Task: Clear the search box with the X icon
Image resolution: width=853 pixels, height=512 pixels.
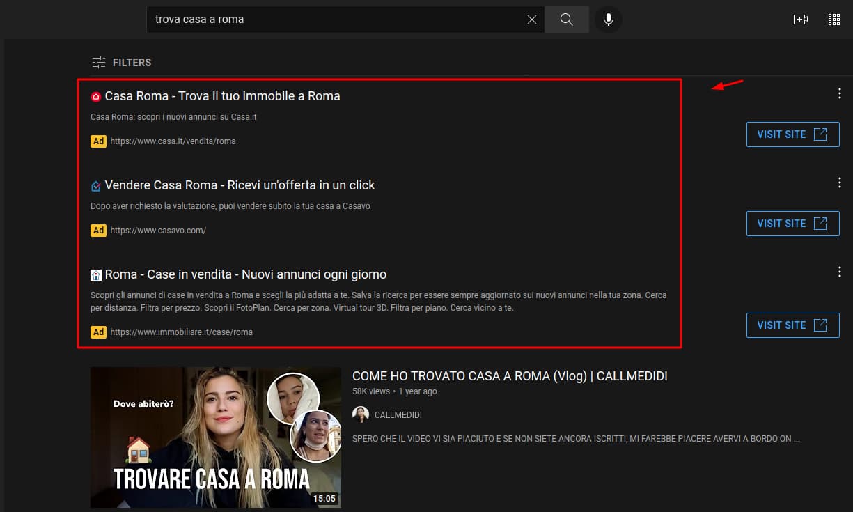Action: (x=532, y=20)
